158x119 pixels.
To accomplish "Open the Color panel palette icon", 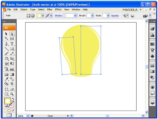I will pos(152,29).
